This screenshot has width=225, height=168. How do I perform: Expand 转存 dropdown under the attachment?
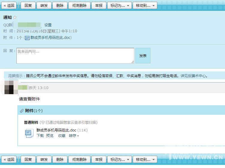[74, 135]
